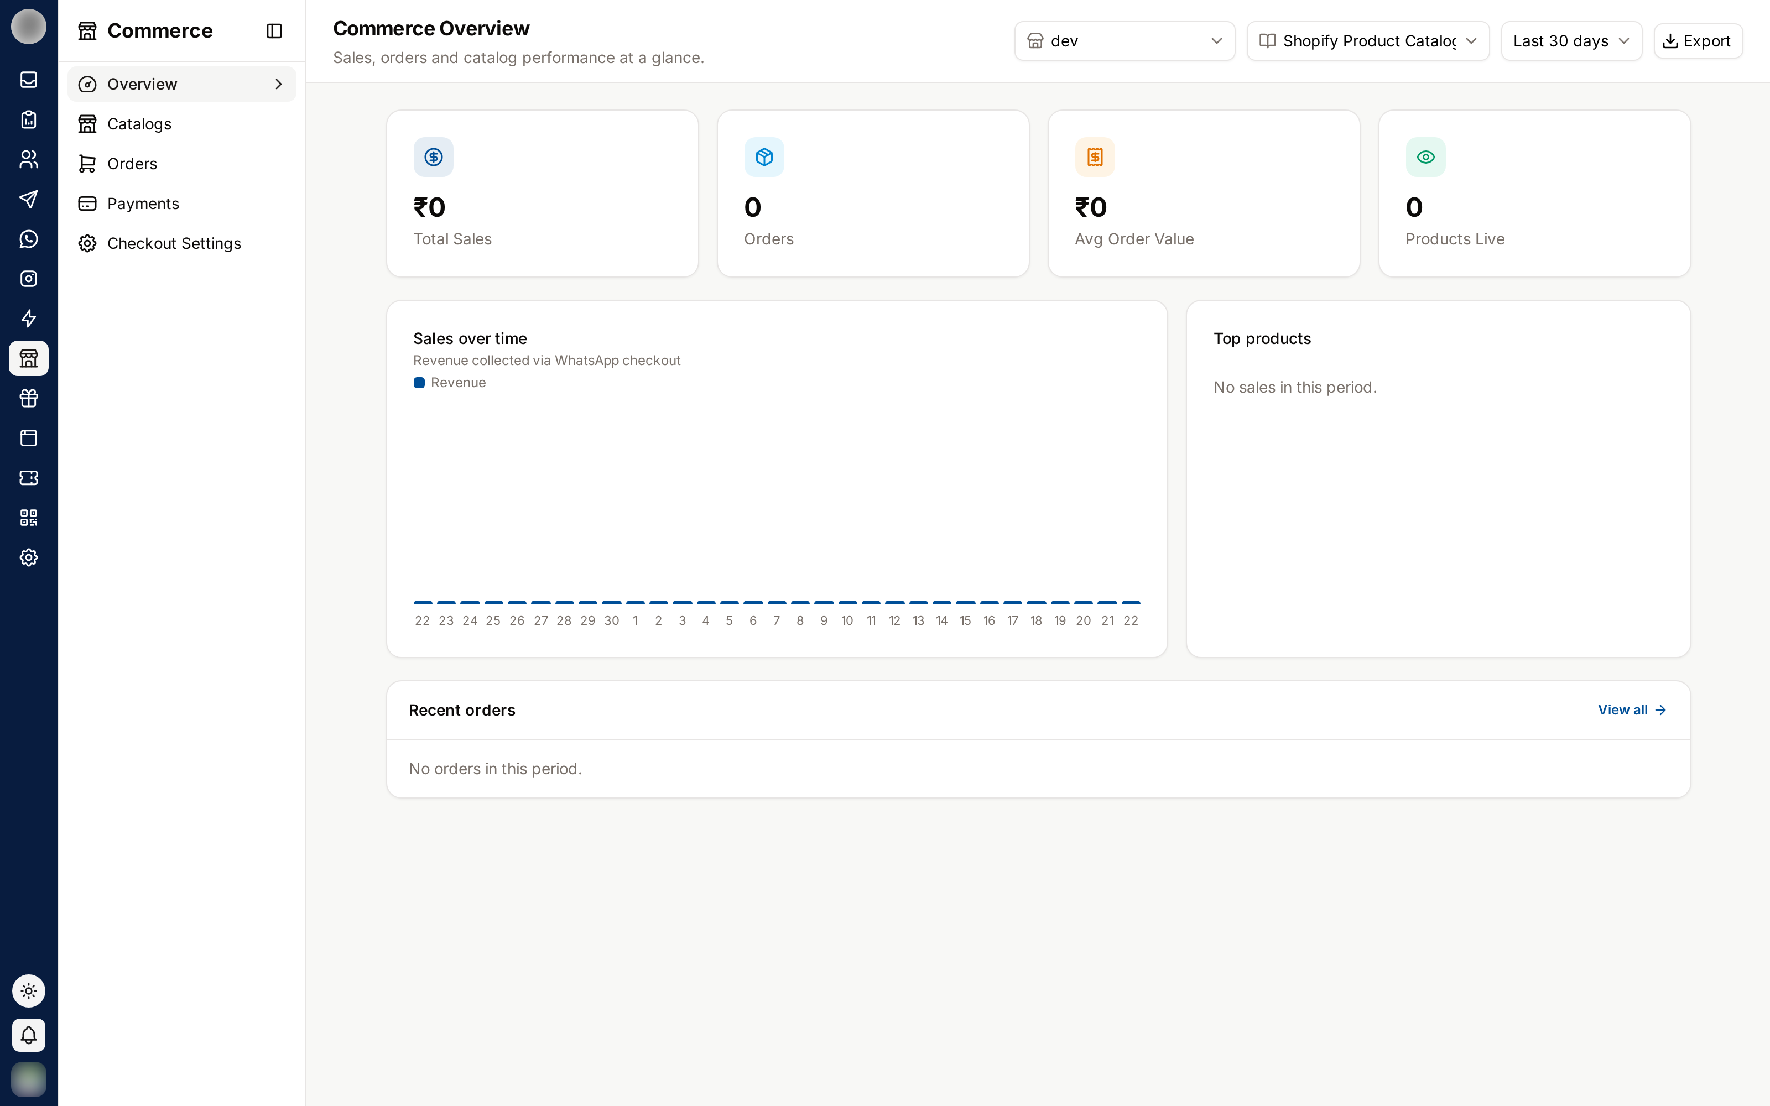
Task: Open the Instagram icon in left rail
Action: click(29, 279)
